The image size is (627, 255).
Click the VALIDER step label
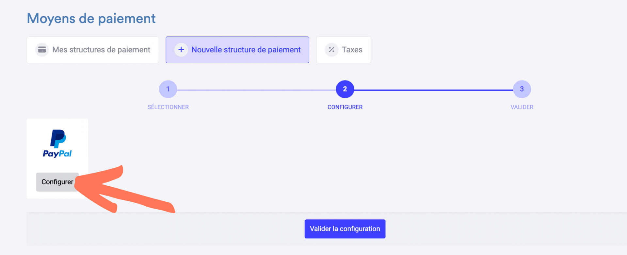[522, 107]
